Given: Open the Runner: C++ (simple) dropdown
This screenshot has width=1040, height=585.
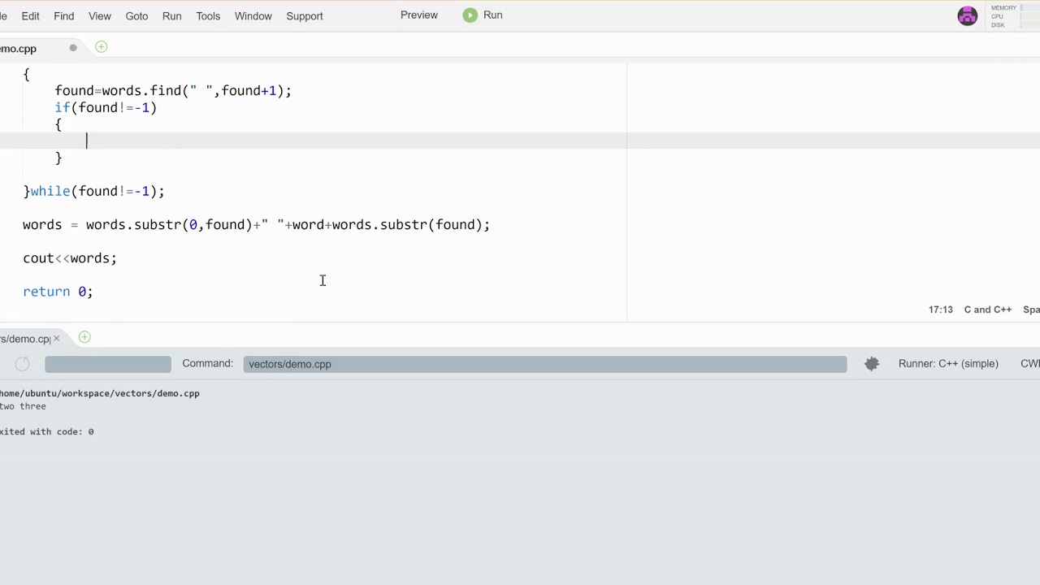Looking at the screenshot, I should tap(948, 363).
